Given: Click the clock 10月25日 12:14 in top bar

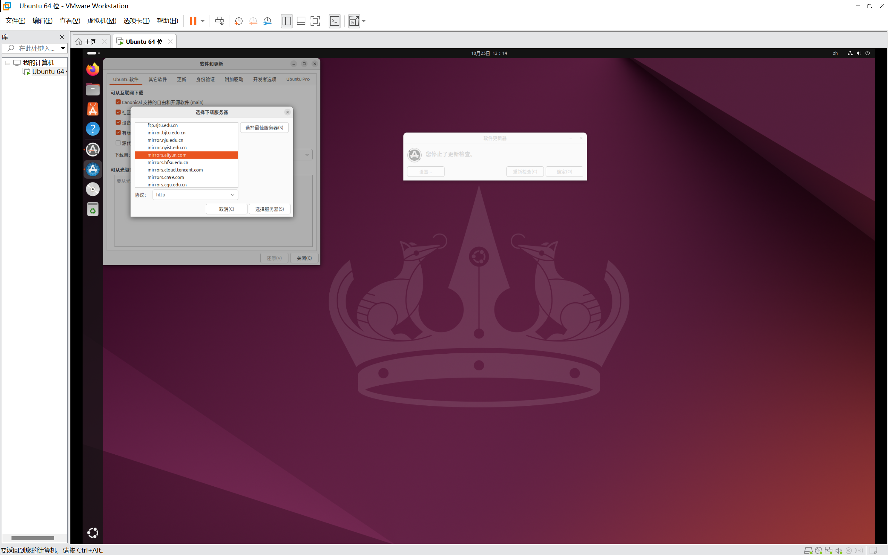Looking at the screenshot, I should pos(489,53).
